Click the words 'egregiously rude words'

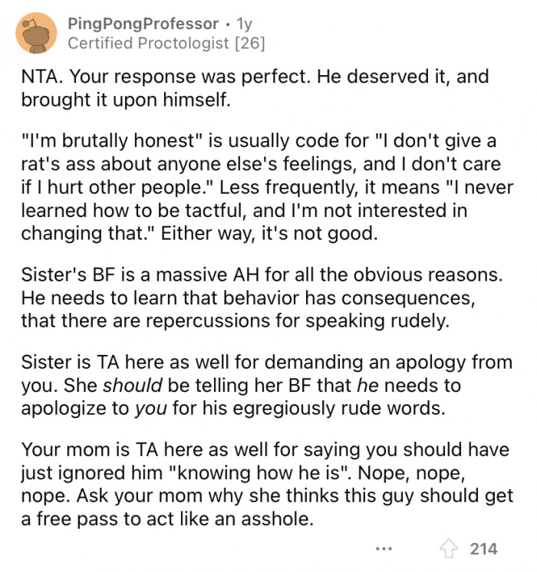(339, 409)
